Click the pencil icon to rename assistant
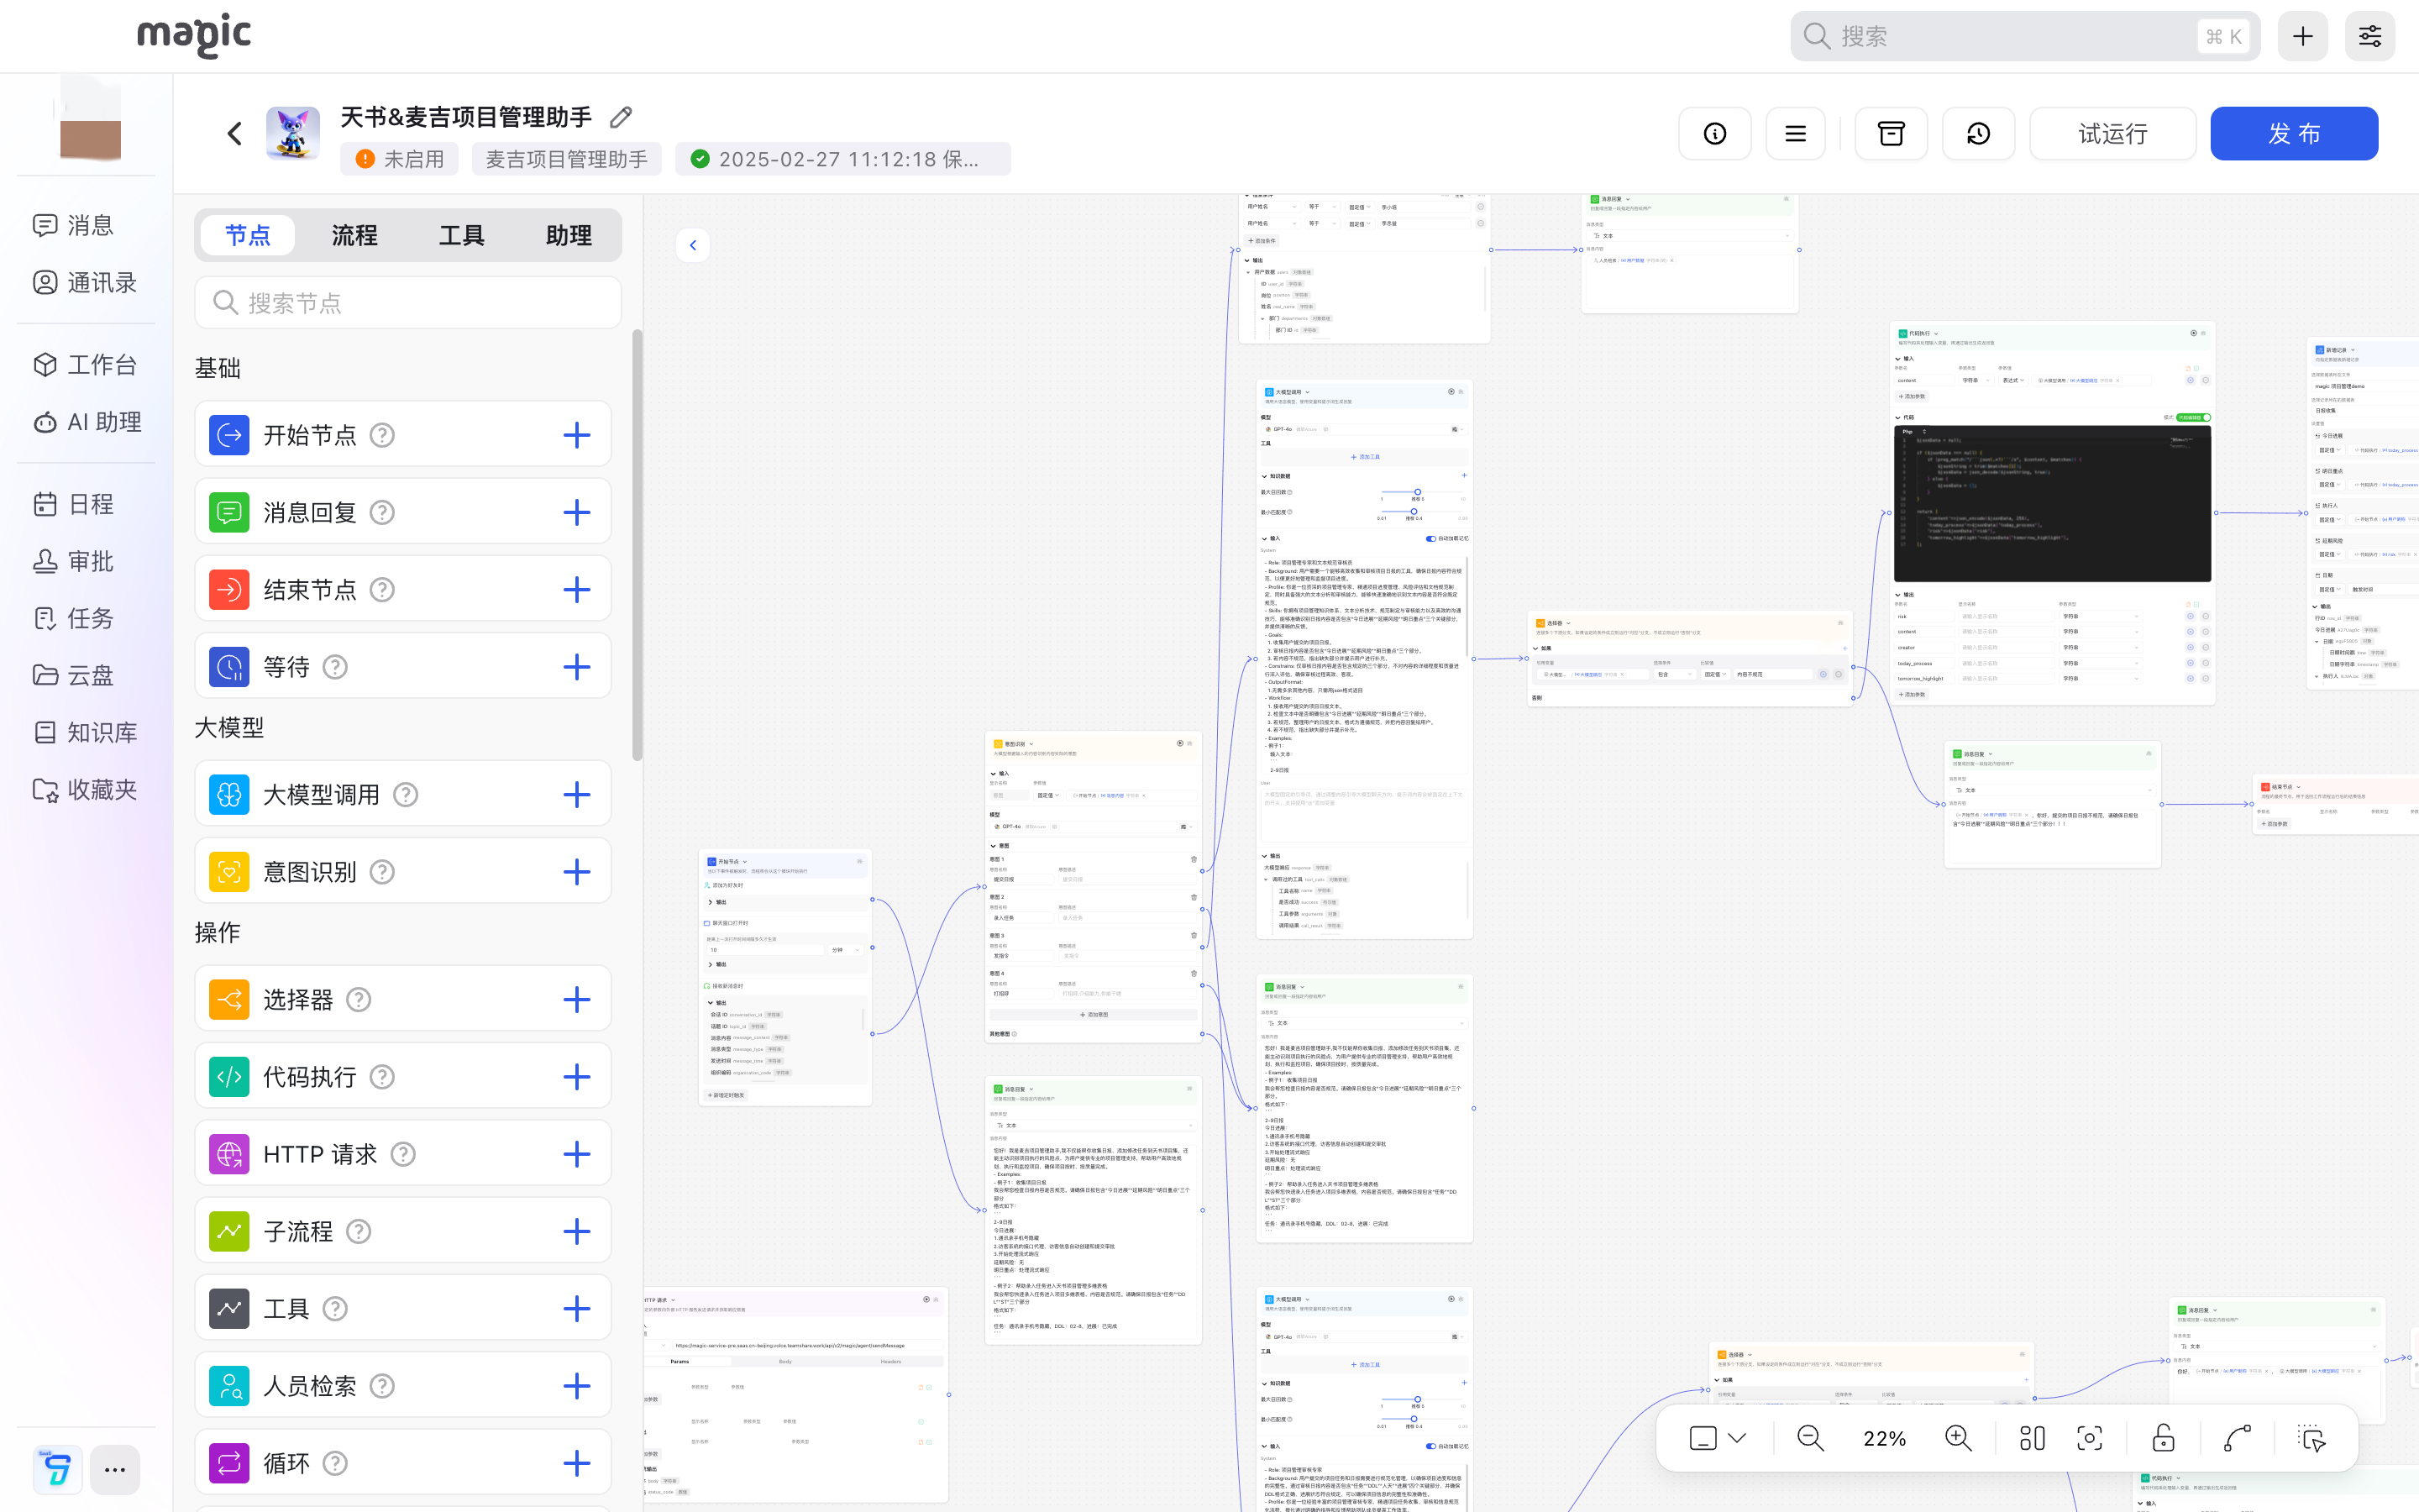The height and width of the screenshot is (1512, 2419). click(621, 117)
